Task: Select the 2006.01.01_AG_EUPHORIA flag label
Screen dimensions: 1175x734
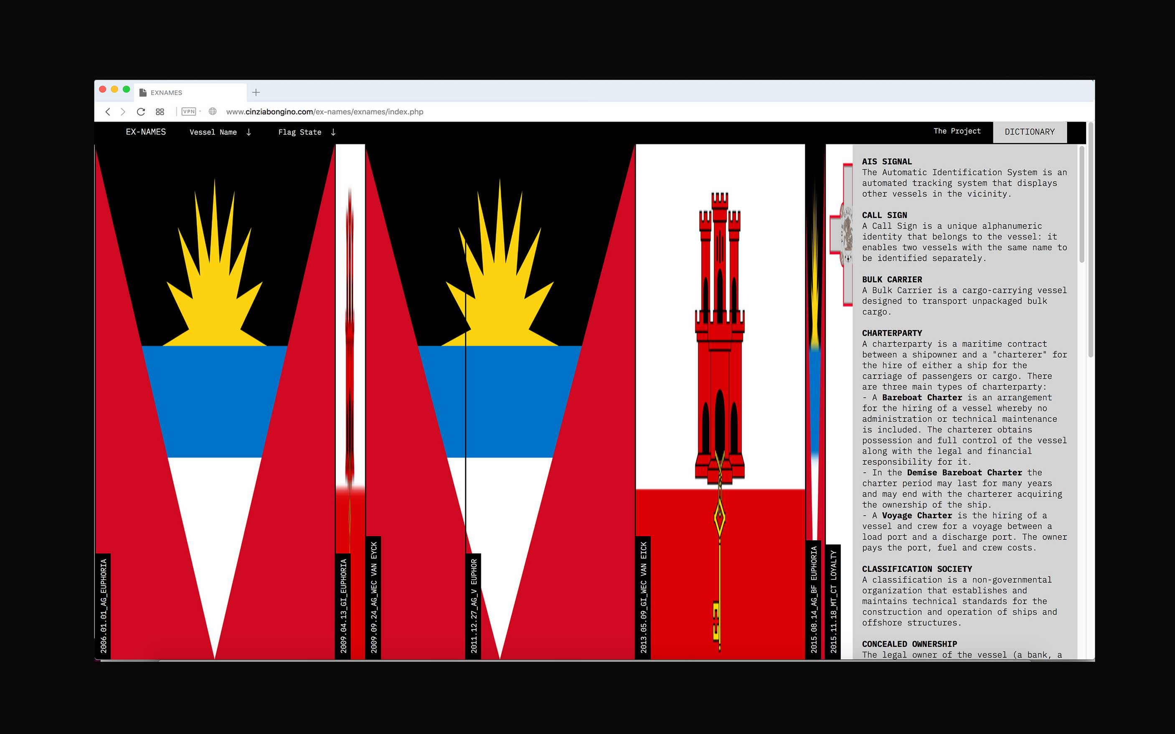Action: coord(104,605)
